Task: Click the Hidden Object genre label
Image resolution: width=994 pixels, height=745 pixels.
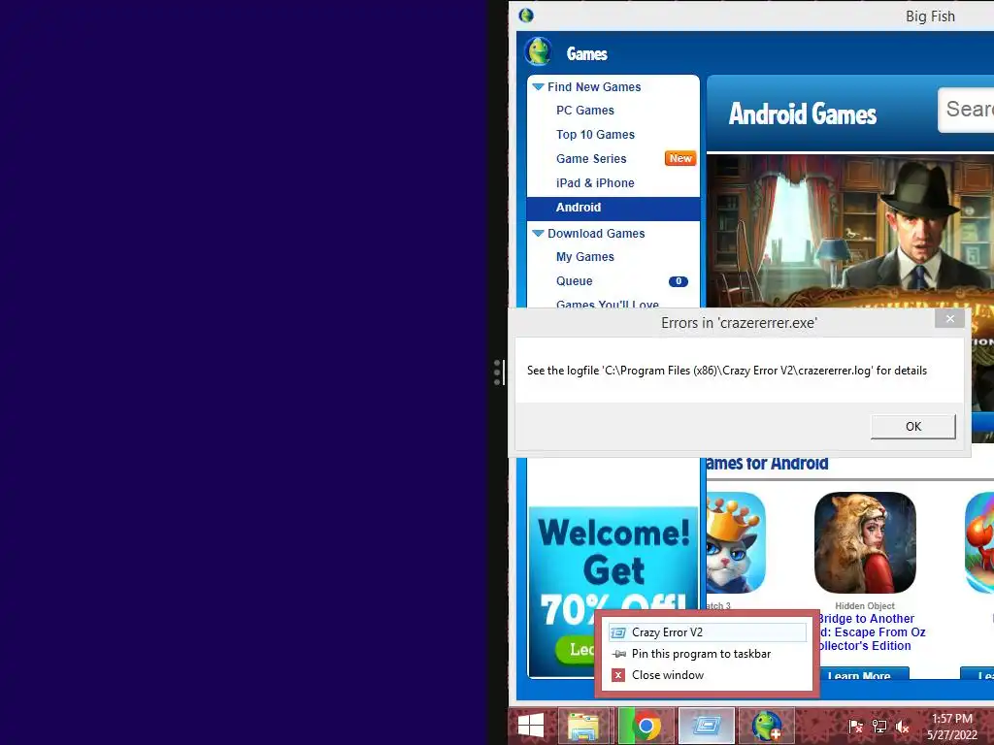Action: click(x=865, y=605)
